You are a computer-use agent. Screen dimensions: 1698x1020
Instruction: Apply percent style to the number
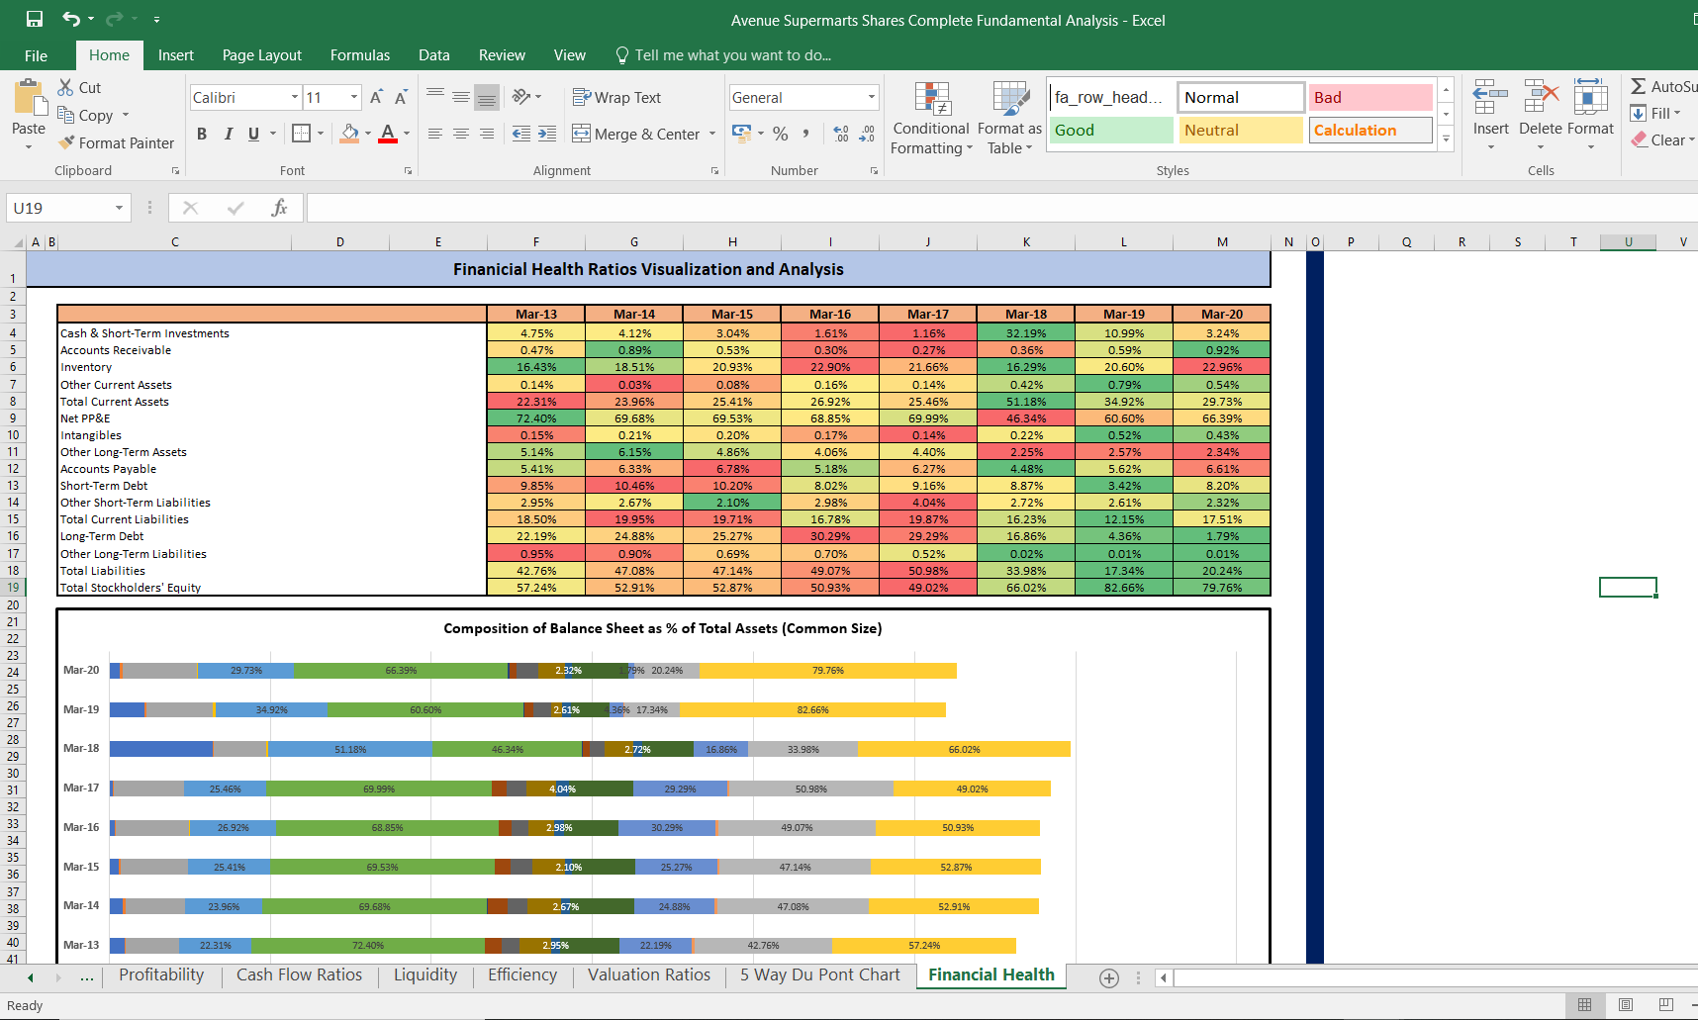pyautogui.click(x=781, y=134)
